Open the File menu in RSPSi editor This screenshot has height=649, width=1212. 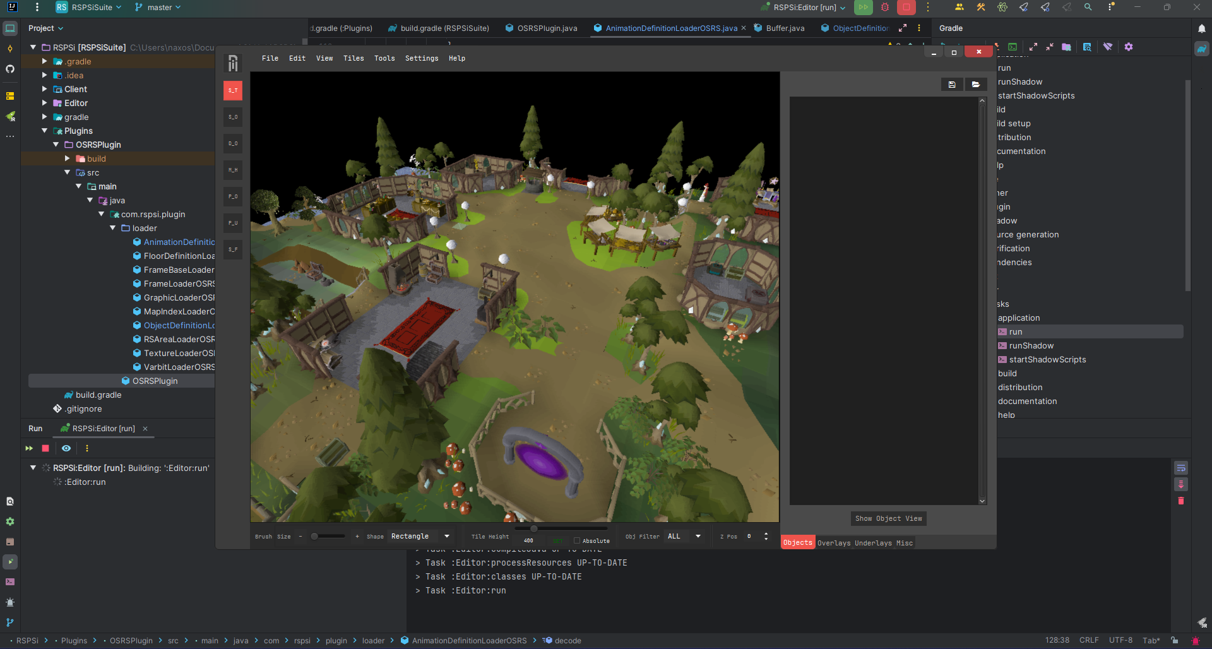pos(270,58)
